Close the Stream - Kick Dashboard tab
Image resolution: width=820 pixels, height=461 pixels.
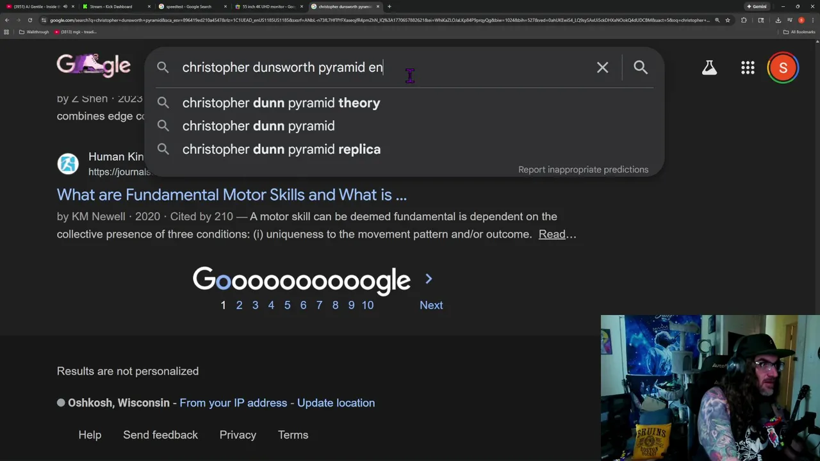coord(149,6)
